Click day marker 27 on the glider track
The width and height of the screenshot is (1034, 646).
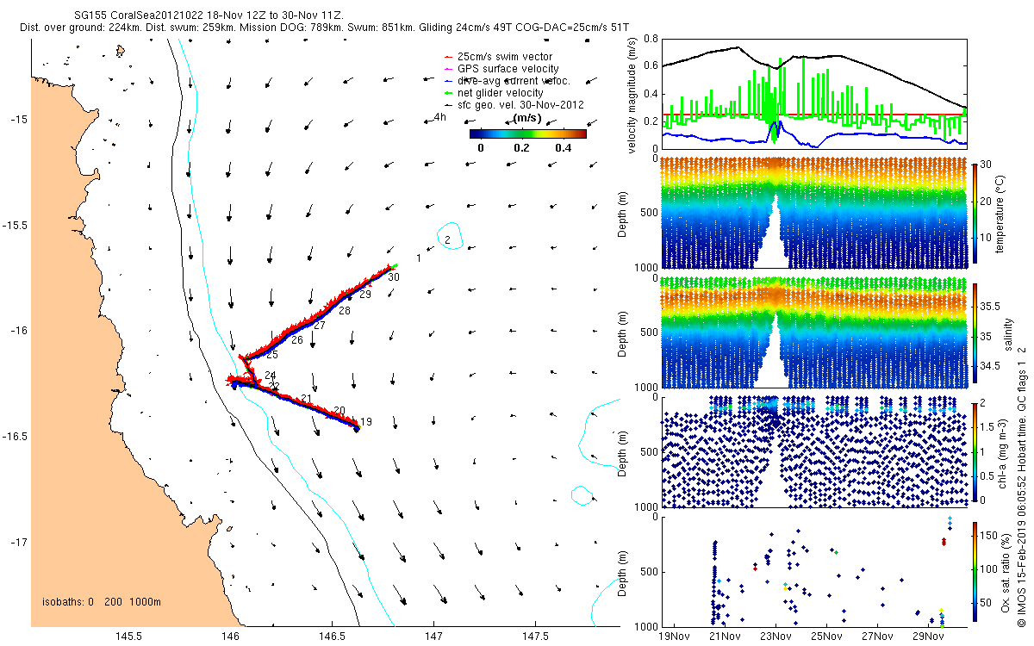tap(320, 326)
